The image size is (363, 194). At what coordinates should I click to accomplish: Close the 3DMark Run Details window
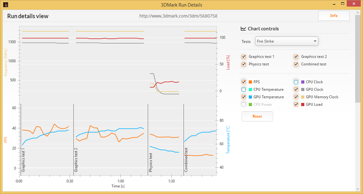(354, 4)
